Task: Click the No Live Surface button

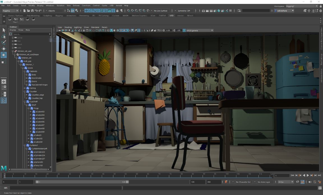Action: 161,10
